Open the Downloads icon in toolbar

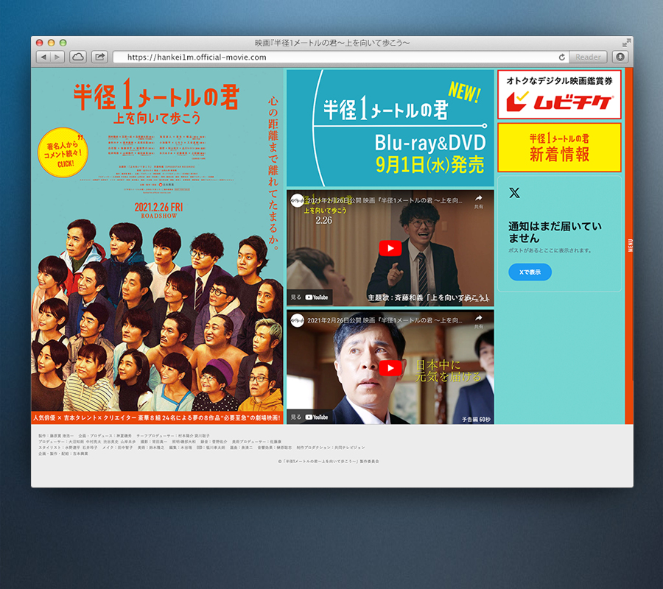coord(620,57)
